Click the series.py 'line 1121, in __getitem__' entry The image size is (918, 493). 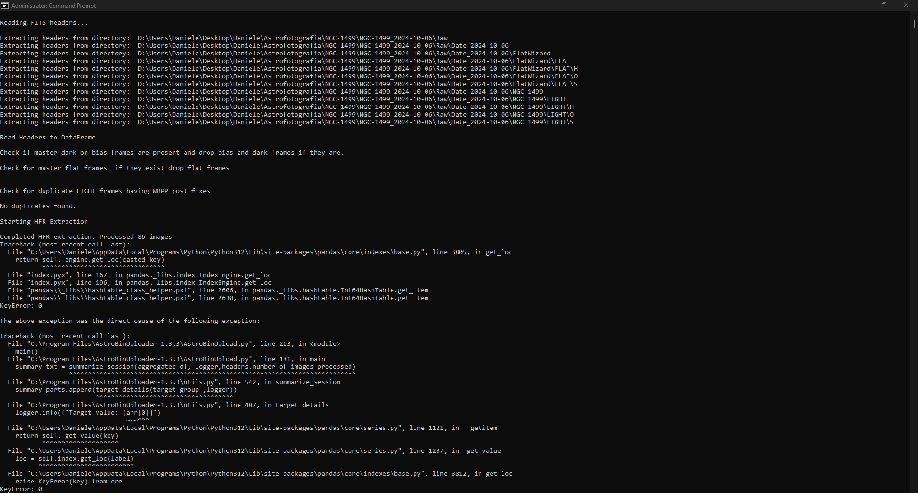[256, 428]
